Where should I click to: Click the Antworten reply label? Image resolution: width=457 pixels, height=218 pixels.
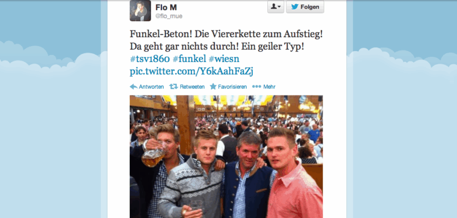151,87
